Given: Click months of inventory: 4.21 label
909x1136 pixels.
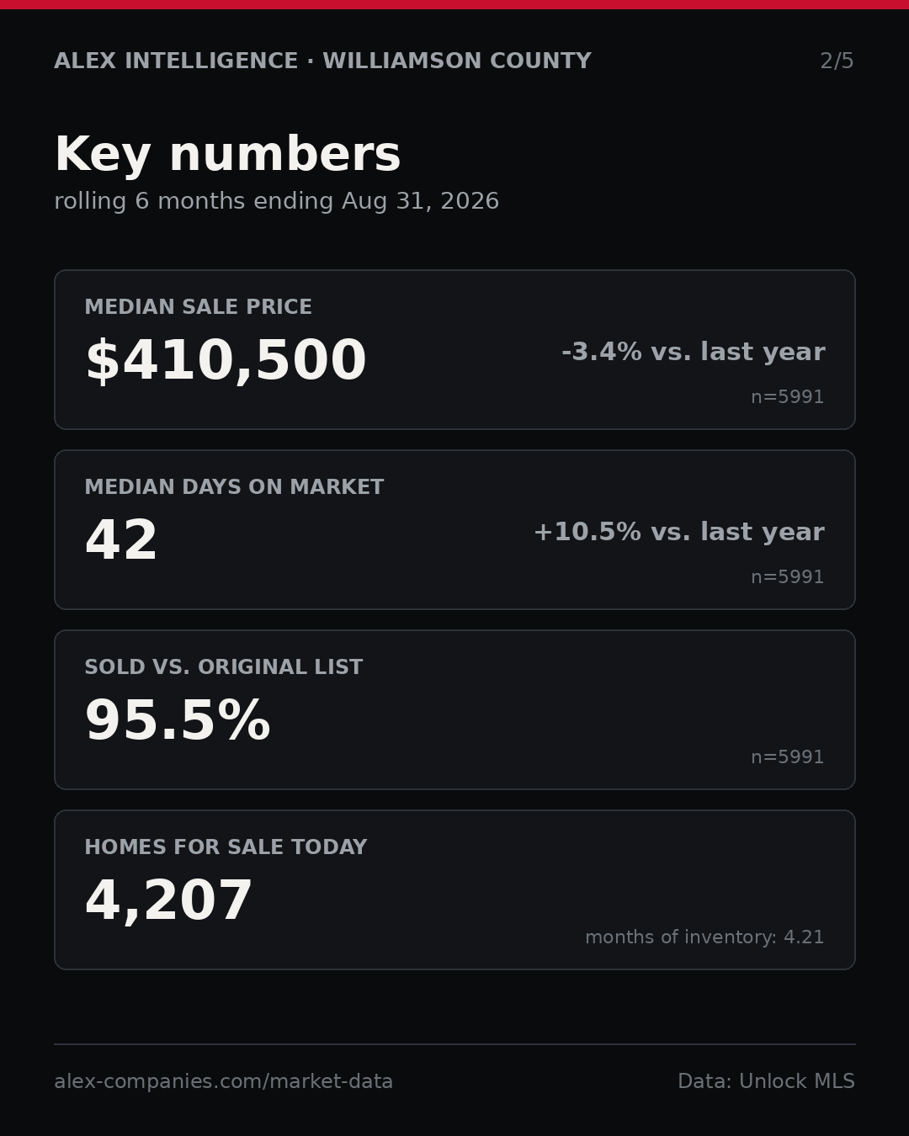Looking at the screenshot, I should pyautogui.click(x=704, y=937).
